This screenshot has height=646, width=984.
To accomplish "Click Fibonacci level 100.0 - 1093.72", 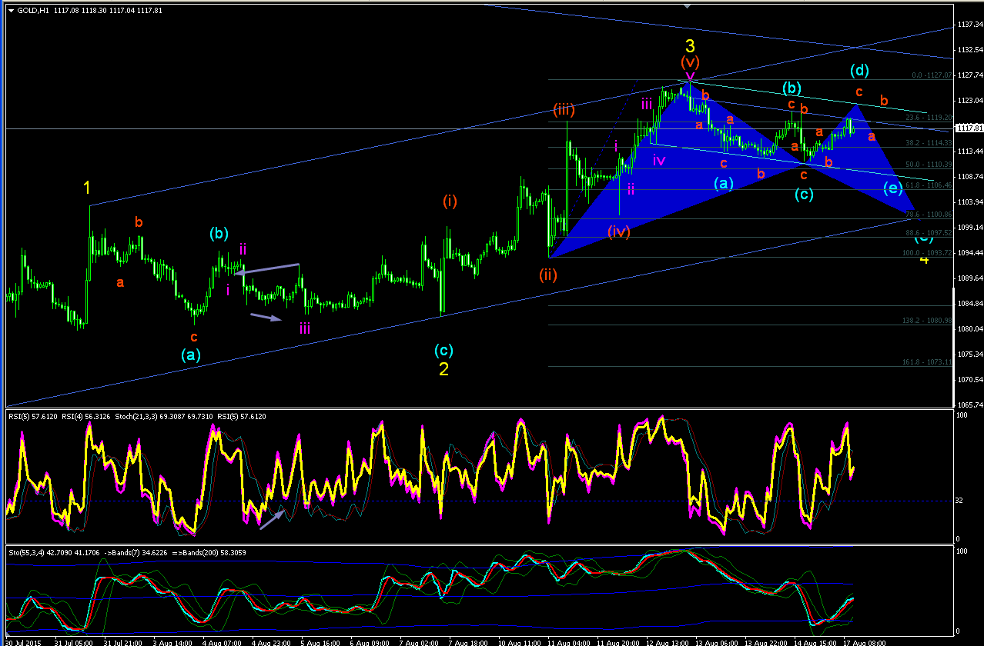I will (928, 252).
